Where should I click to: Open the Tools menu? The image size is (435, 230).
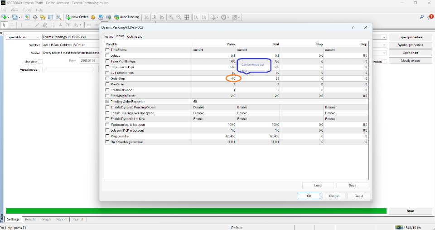click(27, 10)
